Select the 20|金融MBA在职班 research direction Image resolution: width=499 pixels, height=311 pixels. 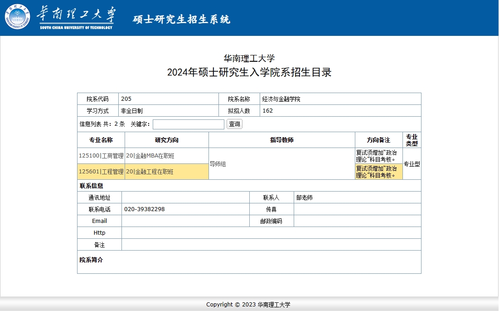click(x=150, y=156)
